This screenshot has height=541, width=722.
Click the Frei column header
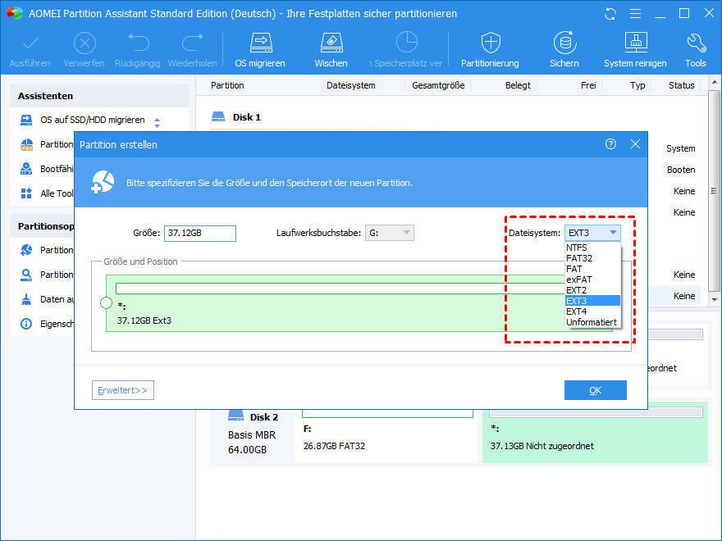(588, 85)
